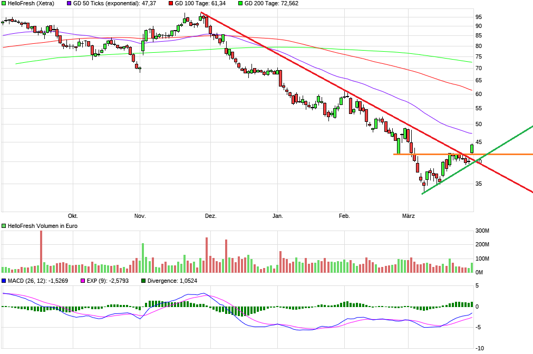Click the green HelloFresh (Xetra) legend swatch
Viewport: 533px width, 354px height.
tap(4, 3)
